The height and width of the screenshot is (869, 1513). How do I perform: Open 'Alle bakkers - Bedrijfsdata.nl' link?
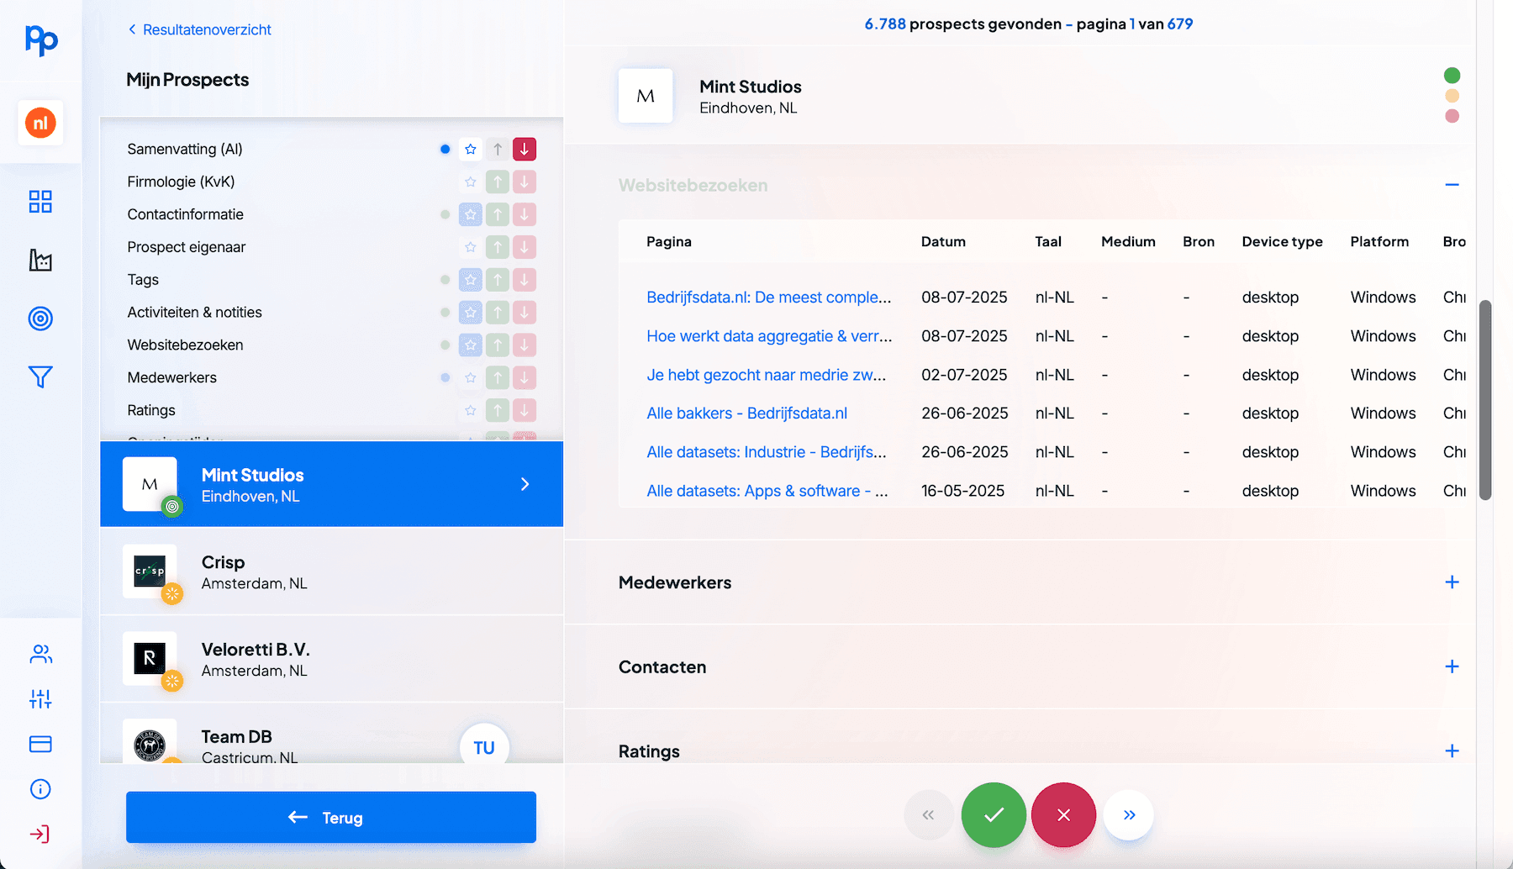tap(746, 413)
